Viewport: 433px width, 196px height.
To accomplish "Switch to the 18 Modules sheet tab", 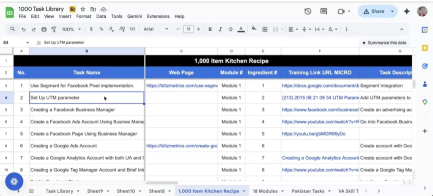I will point(265,191).
